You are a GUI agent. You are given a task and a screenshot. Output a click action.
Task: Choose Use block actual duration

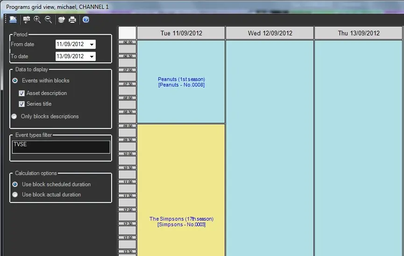click(x=15, y=195)
